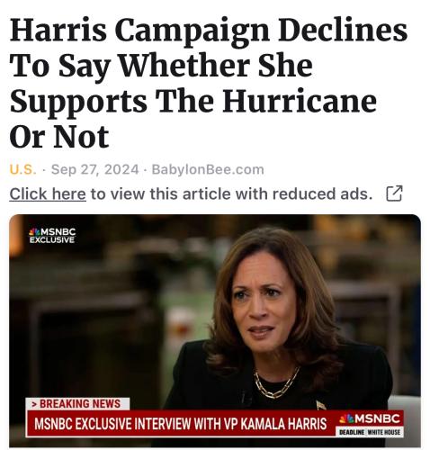
Task: Click the peacock icon in the MSNBC Exclusive watermark
Action: [34, 231]
